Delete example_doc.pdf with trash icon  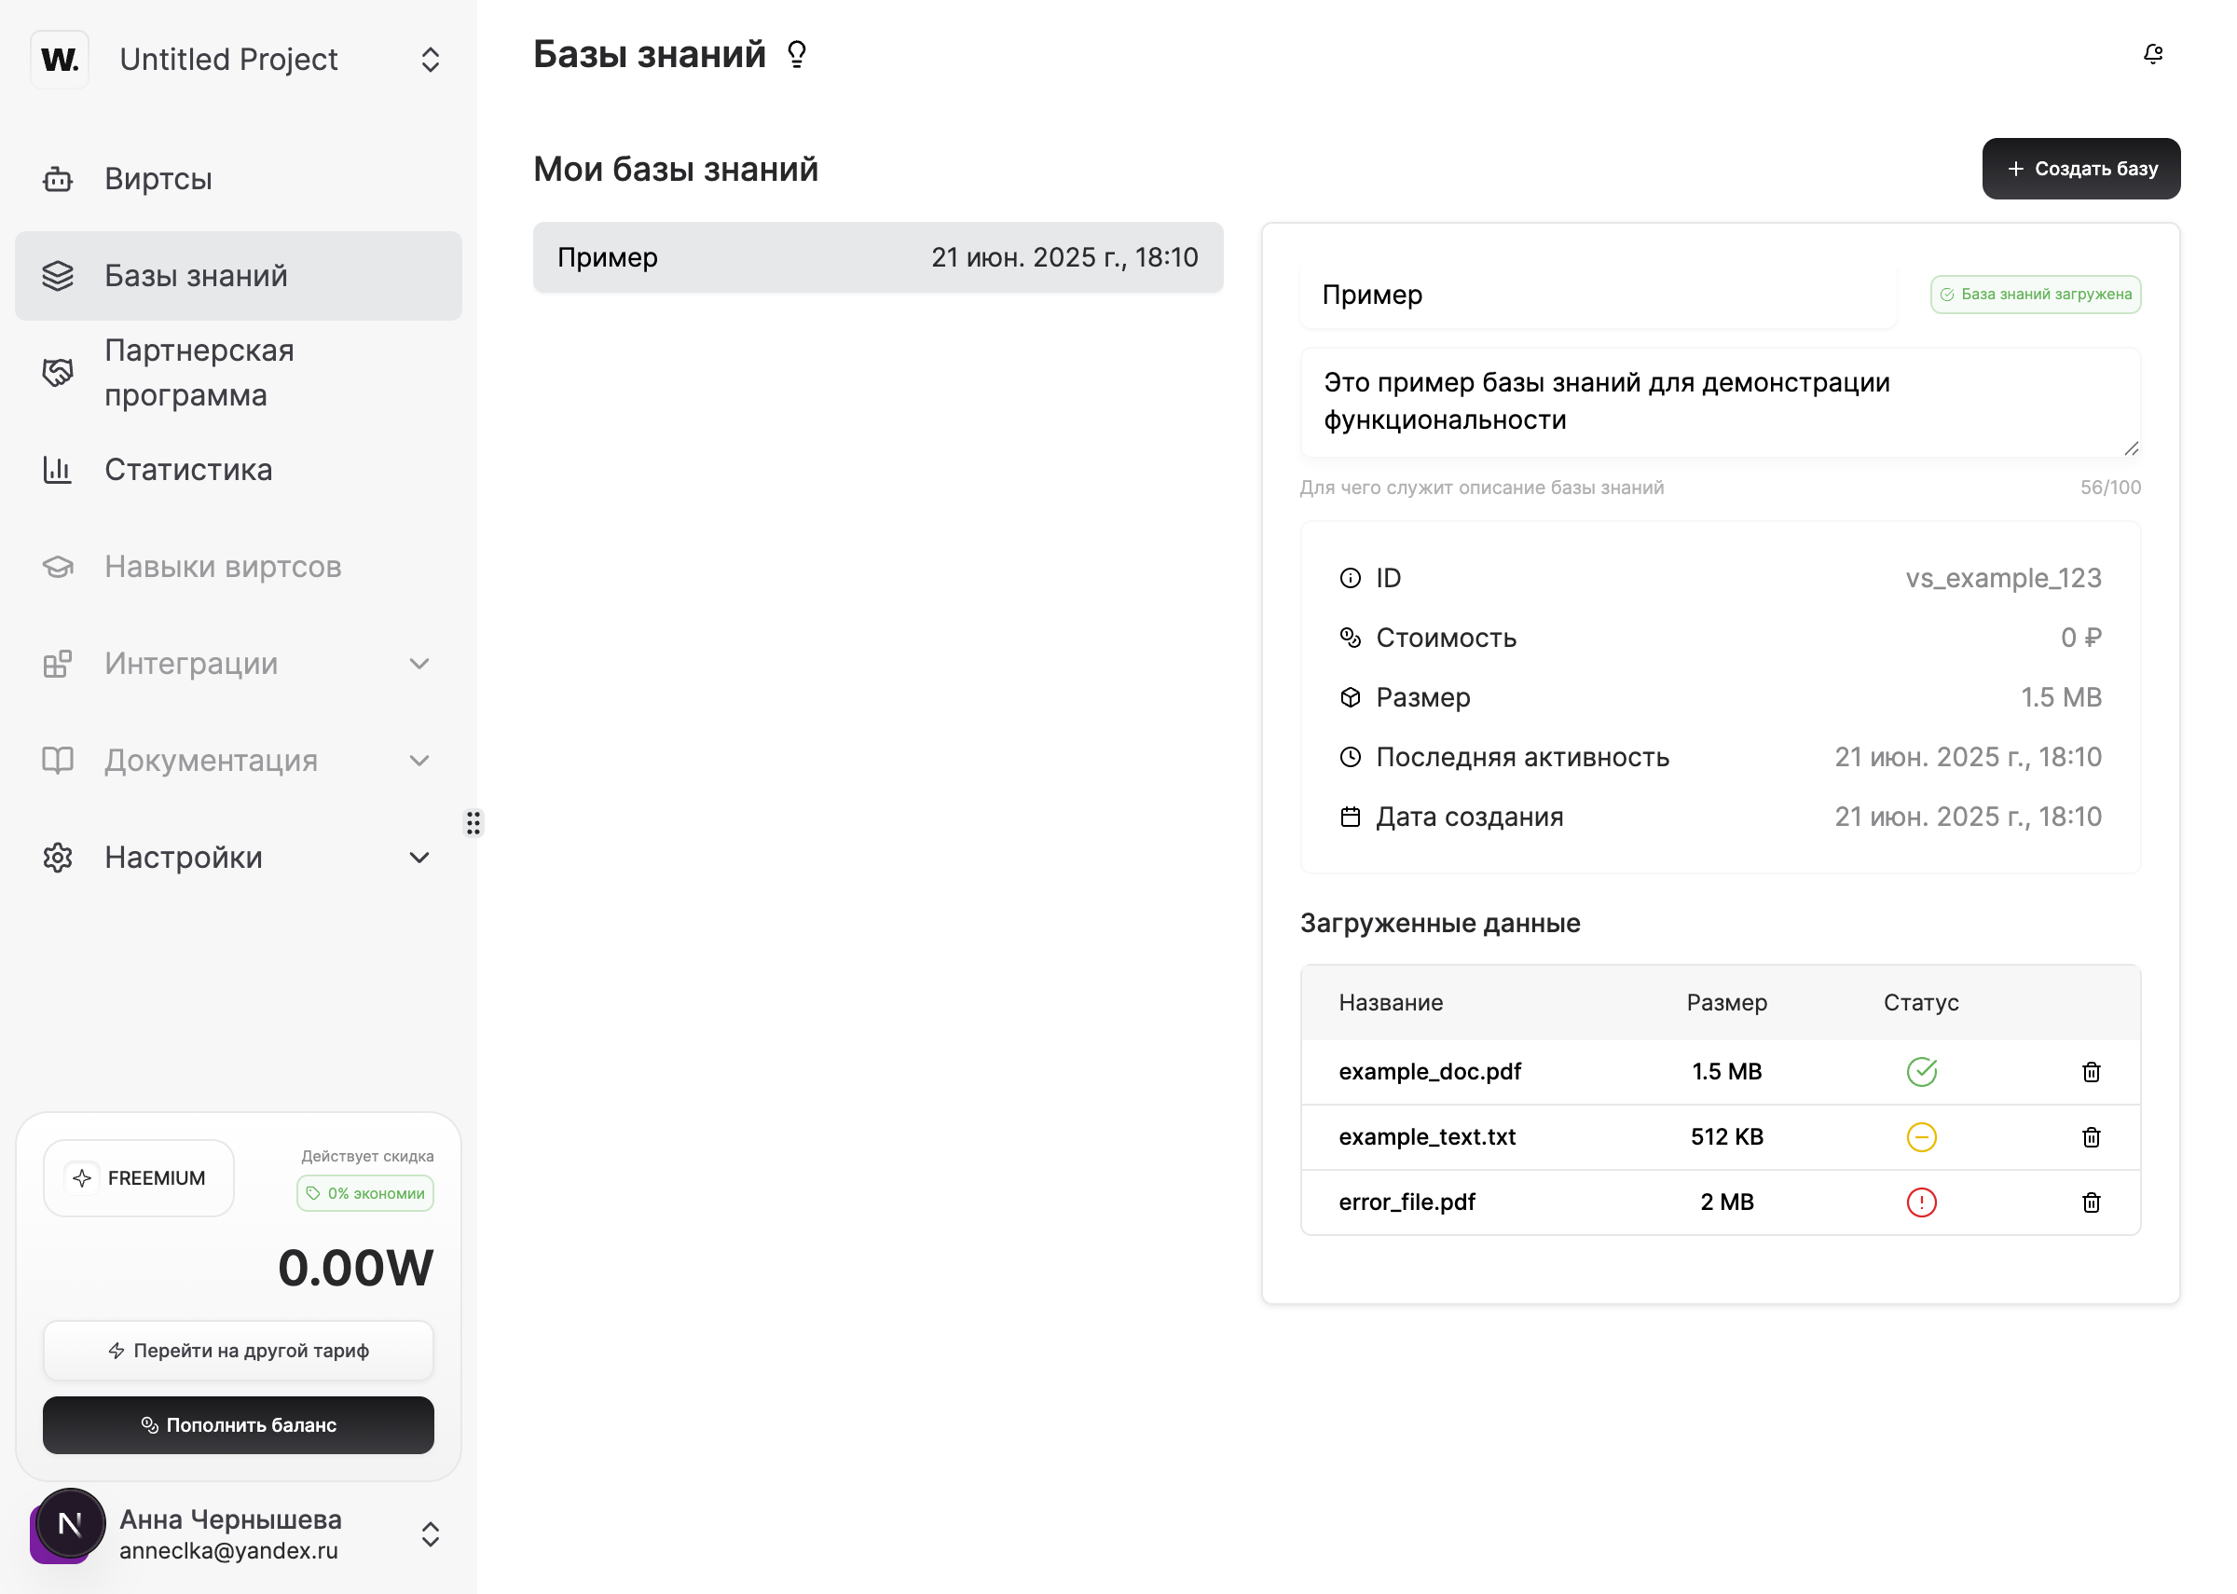[x=2091, y=1072]
